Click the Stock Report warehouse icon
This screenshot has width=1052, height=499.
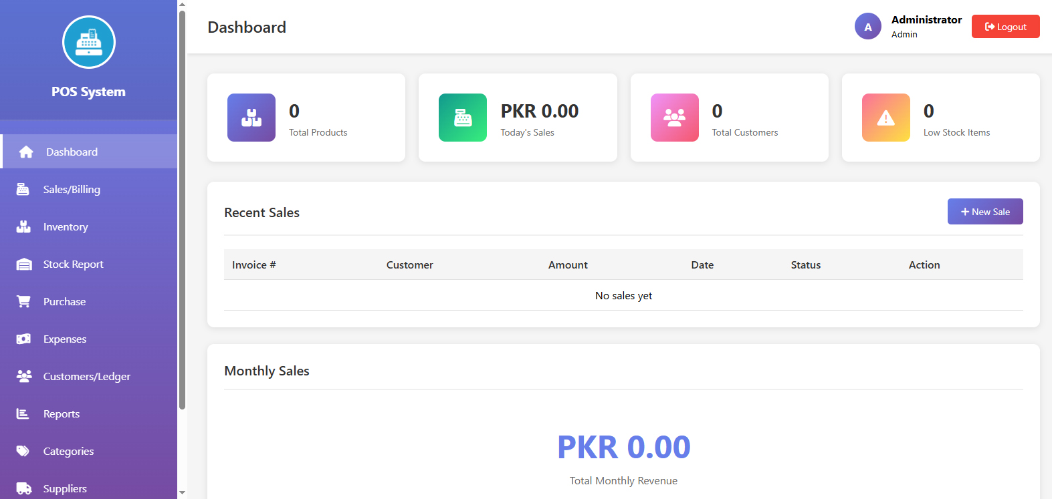click(x=23, y=264)
